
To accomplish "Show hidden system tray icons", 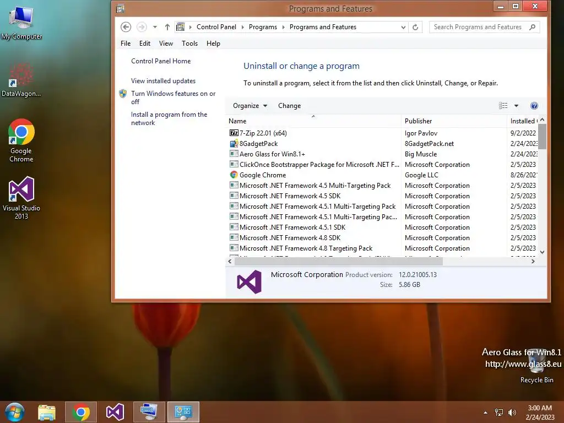I will point(485,413).
